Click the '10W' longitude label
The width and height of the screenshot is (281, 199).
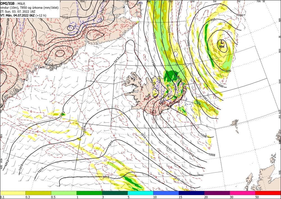(x=192, y=1)
